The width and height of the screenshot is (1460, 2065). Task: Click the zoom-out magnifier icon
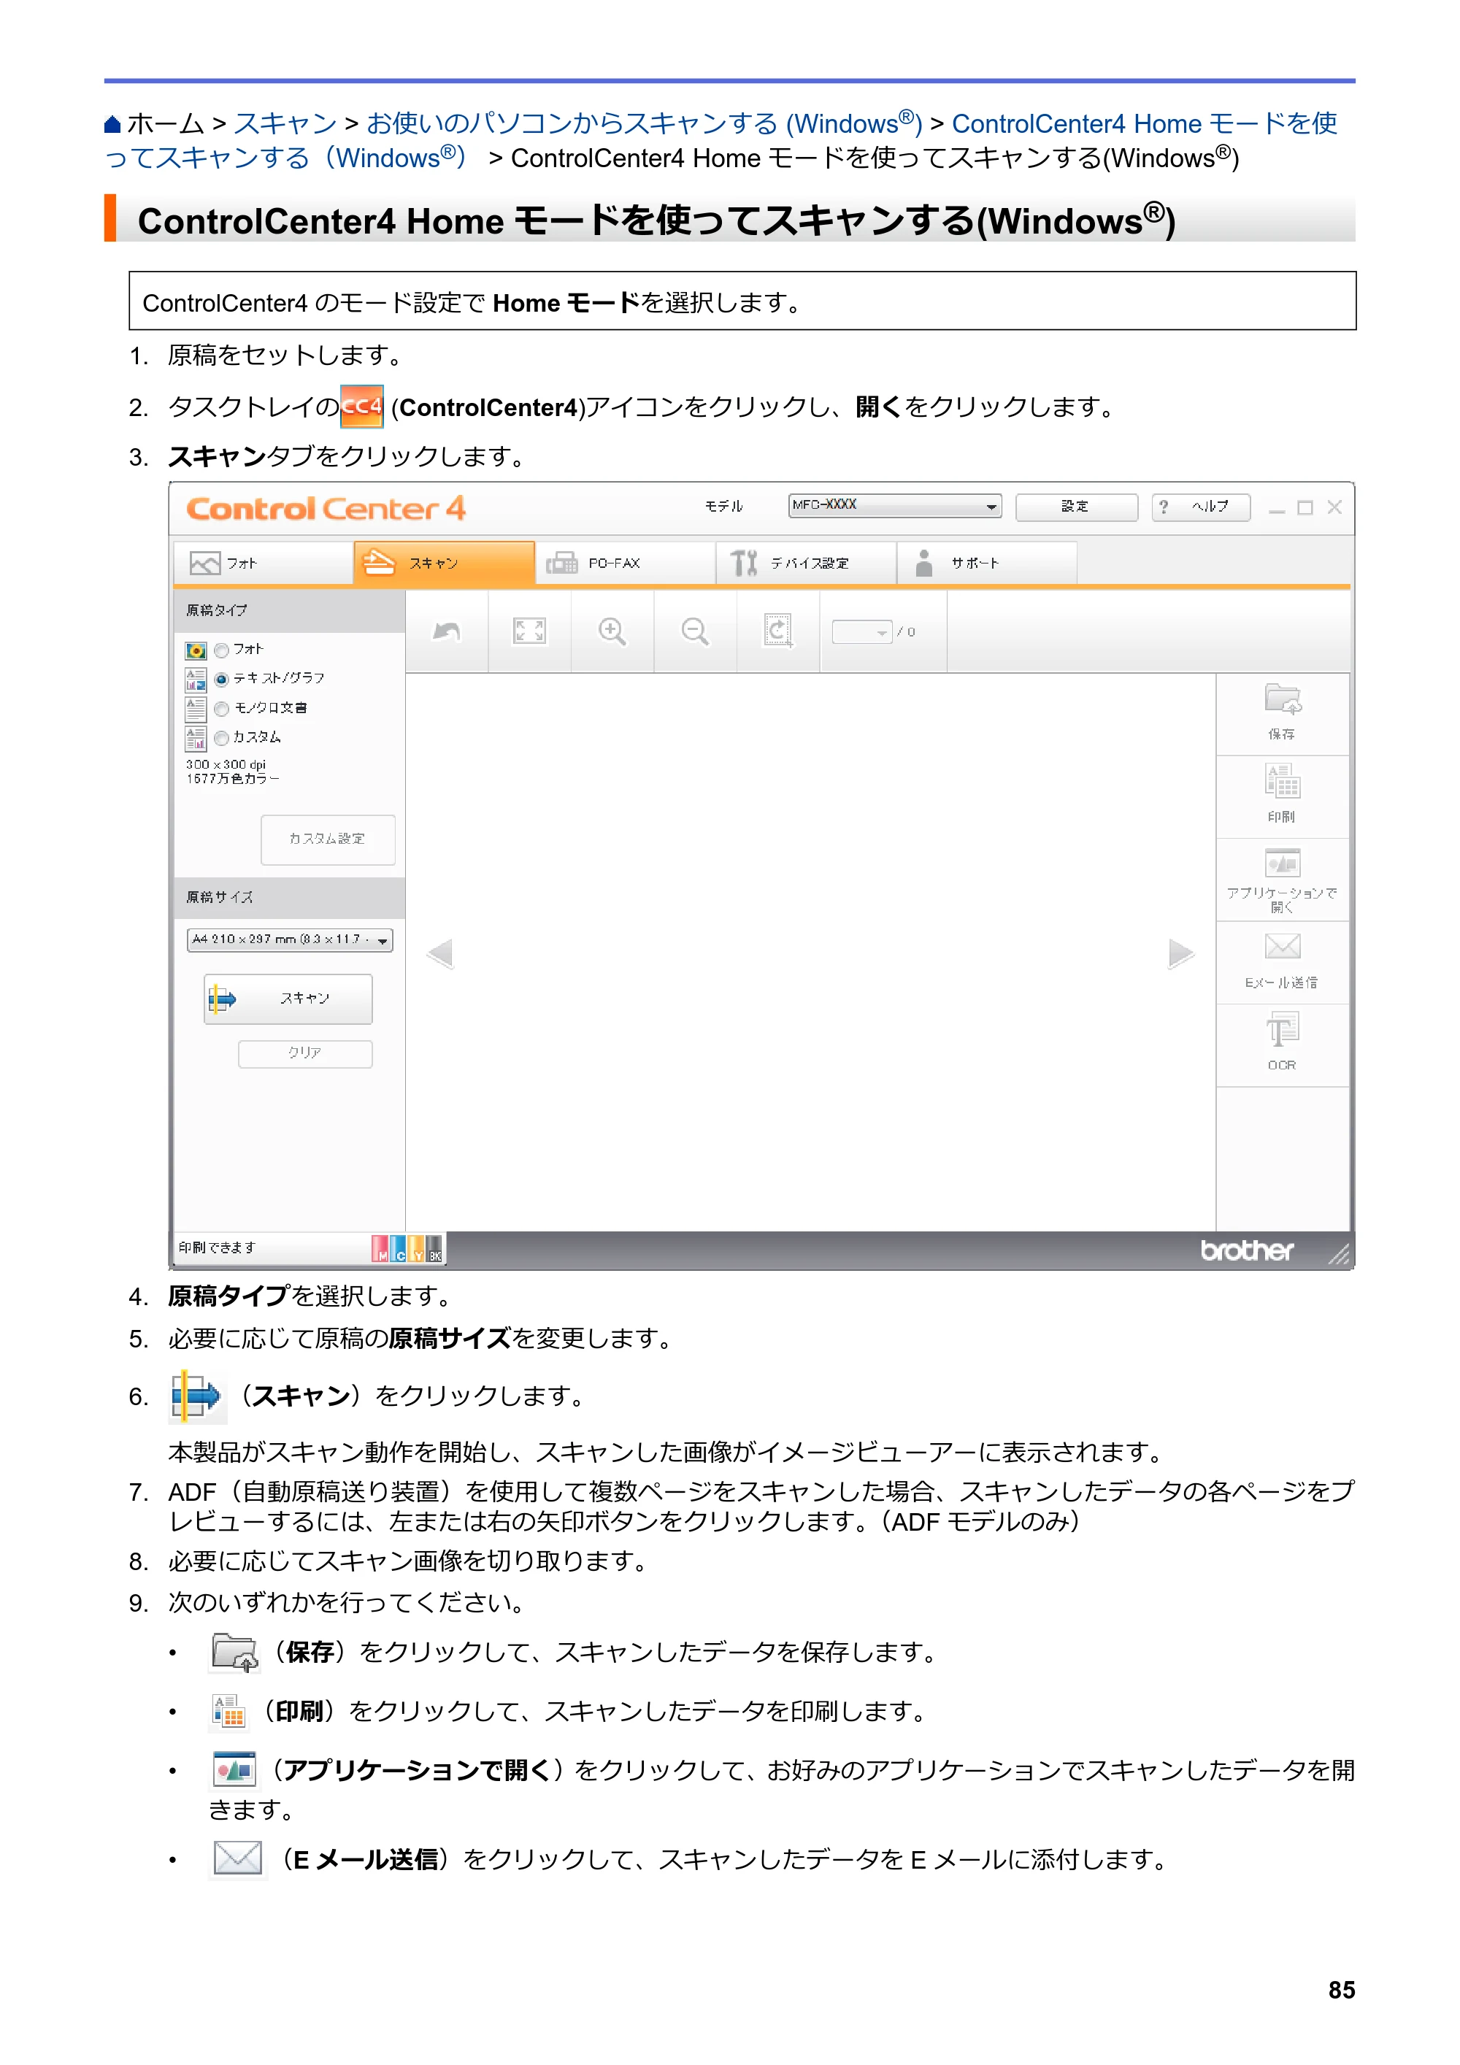694,631
